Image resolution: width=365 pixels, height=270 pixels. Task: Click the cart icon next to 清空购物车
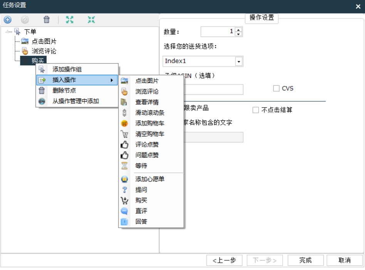click(x=124, y=134)
